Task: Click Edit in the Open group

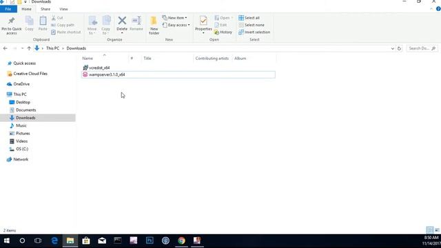Action: click(x=220, y=25)
